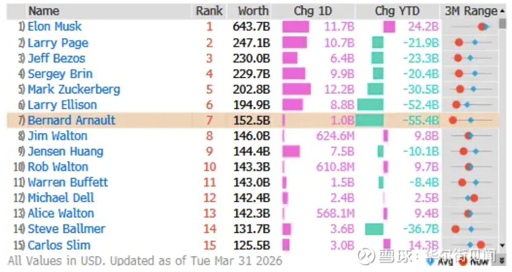Click Larry Ellison's green Chg YTD bar
The width and height of the screenshot is (512, 272).
371,105
